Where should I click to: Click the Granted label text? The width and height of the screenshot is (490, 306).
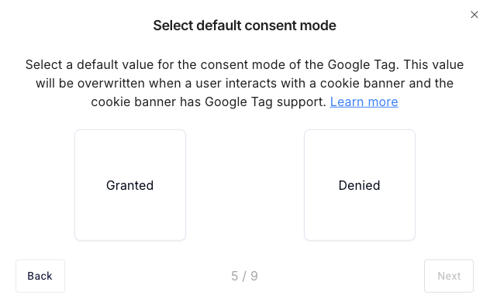(x=130, y=185)
